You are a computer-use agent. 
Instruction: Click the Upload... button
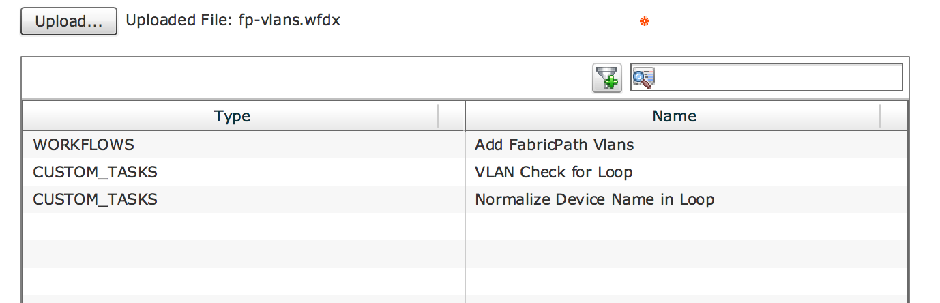coord(69,22)
